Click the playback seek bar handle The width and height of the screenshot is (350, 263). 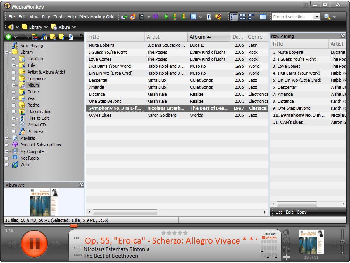(x=74, y=226)
